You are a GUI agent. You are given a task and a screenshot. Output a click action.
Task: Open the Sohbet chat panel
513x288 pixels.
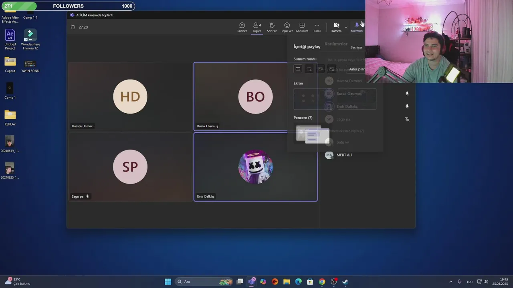click(242, 27)
